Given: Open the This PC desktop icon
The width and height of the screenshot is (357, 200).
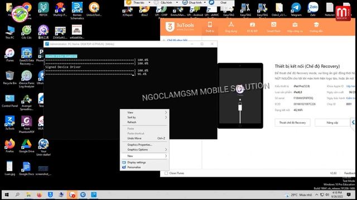Looking at the screenshot, I should pos(9,32).
